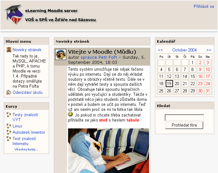The width and height of the screenshot is (218, 173).
Task: Open the profile of správce Petr Fořt
Action: (x=99, y=57)
